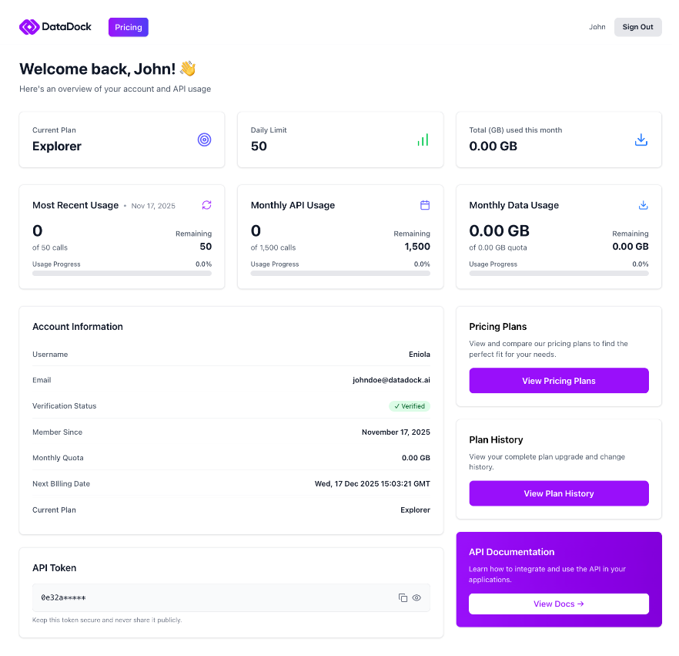Click the Monthly Data Usage progress bar
This screenshot has width=679, height=656.
point(558,273)
